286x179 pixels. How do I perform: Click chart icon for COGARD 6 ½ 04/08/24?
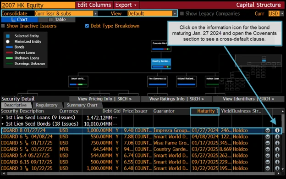click(268, 137)
